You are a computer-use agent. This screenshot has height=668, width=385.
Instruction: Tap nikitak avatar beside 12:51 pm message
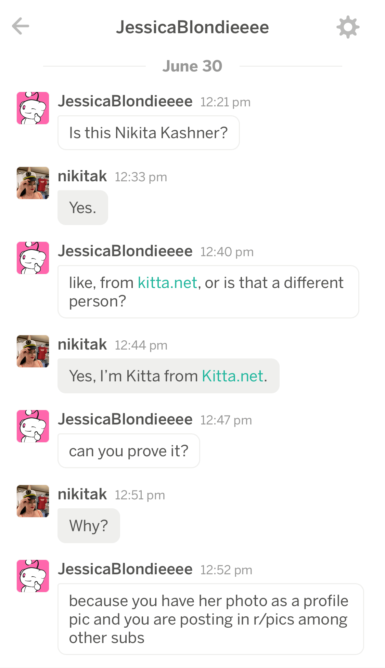coord(33,501)
